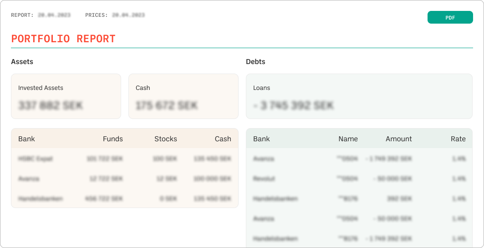The image size is (484, 248).
Task: Click Bank column header in debts table
Action: tap(261, 139)
